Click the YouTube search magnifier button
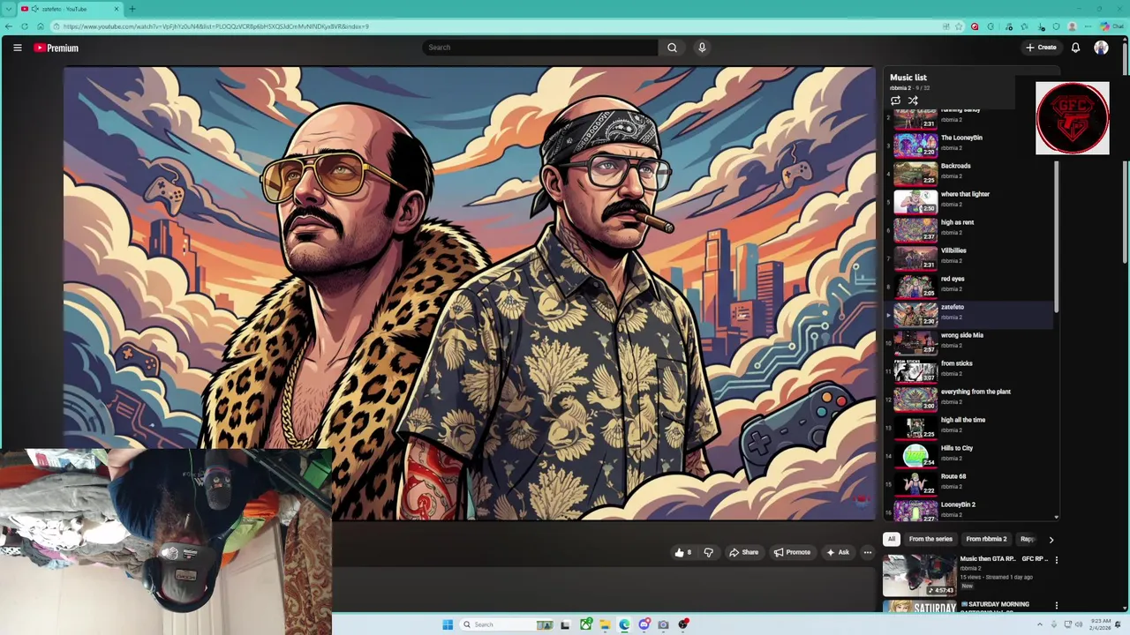This screenshot has width=1130, height=635. pos(672,48)
